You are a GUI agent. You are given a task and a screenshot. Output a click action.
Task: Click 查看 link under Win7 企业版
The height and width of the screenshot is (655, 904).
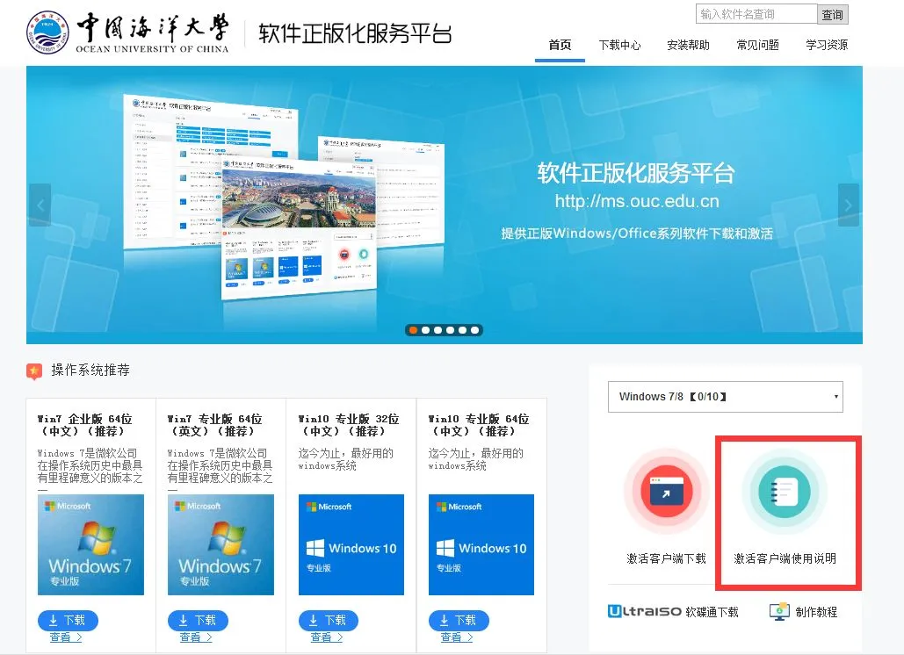coord(66,637)
